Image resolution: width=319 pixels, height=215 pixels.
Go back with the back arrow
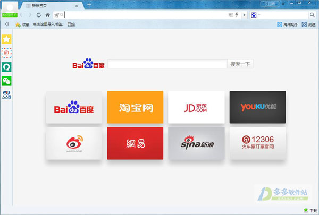21,15
